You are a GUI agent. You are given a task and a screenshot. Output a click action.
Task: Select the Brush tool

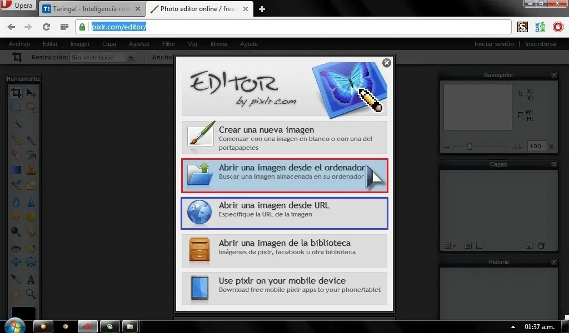(31, 140)
